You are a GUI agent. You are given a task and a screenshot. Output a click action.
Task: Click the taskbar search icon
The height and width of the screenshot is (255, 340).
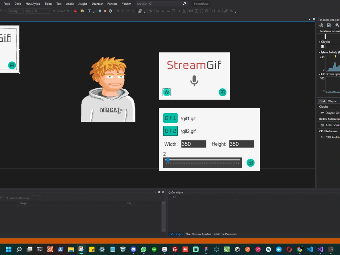point(19,249)
